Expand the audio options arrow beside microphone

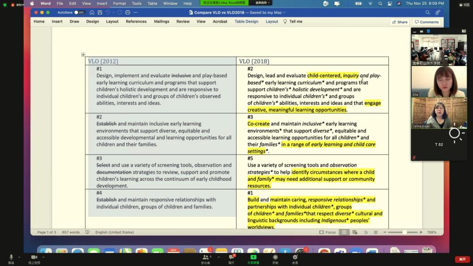click(x=19, y=257)
